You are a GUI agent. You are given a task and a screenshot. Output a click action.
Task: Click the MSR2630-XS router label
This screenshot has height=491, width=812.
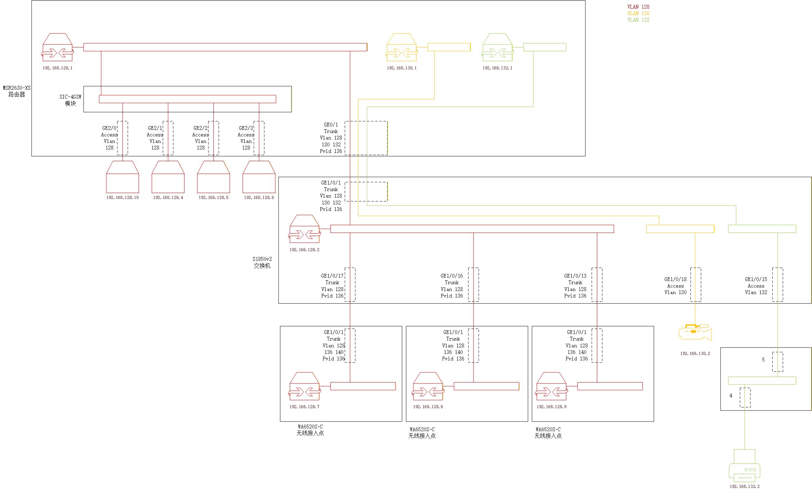coord(17,91)
